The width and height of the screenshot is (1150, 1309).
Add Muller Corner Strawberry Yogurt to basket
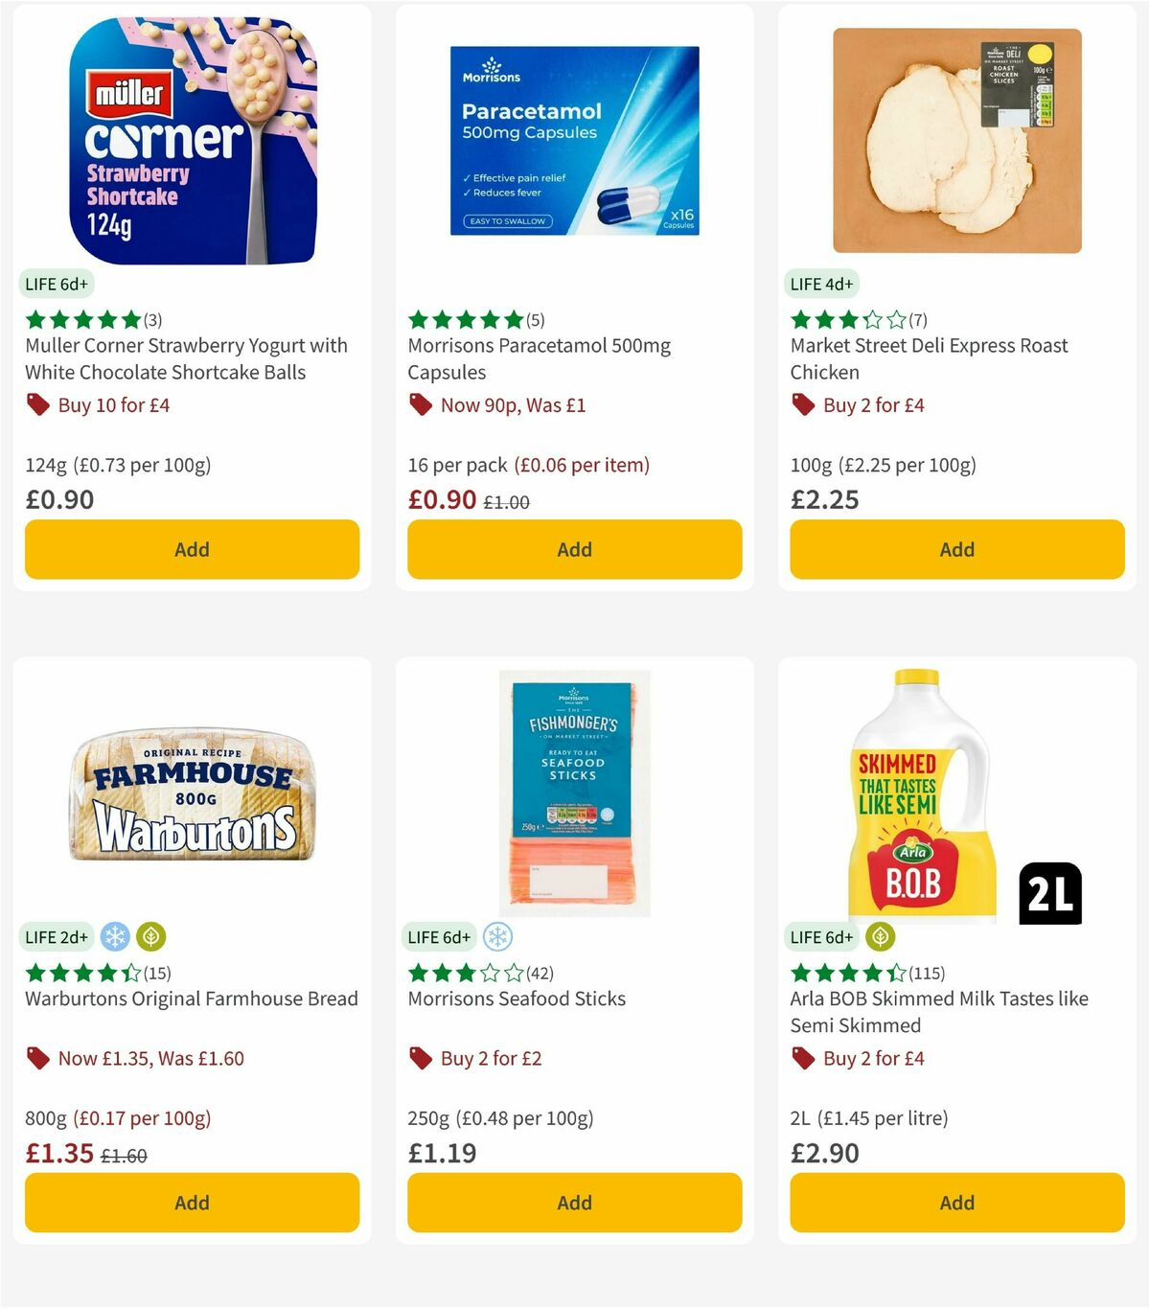point(192,549)
